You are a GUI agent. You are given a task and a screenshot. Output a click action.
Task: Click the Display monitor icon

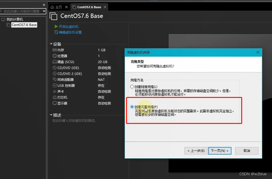click(55, 103)
